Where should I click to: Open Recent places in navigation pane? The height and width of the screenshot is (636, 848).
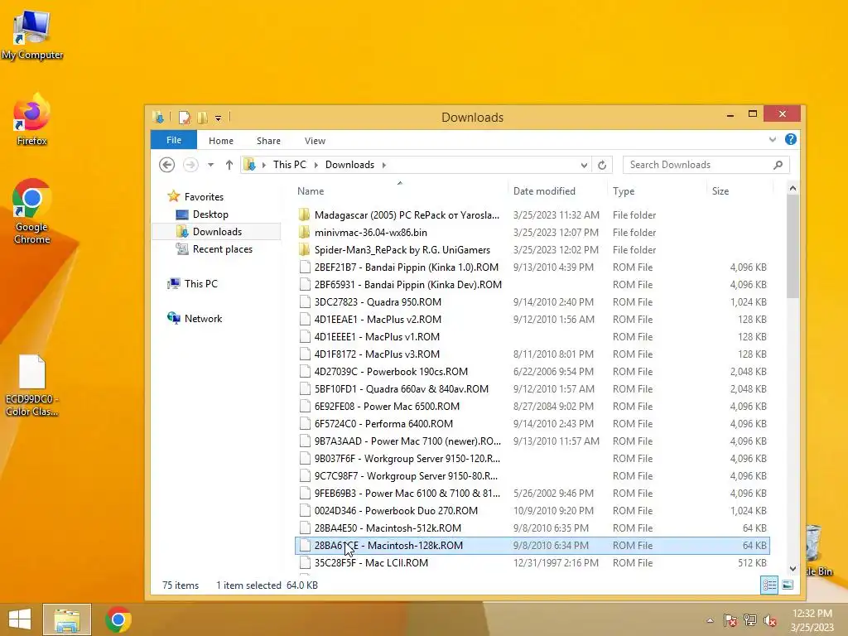tap(214, 248)
